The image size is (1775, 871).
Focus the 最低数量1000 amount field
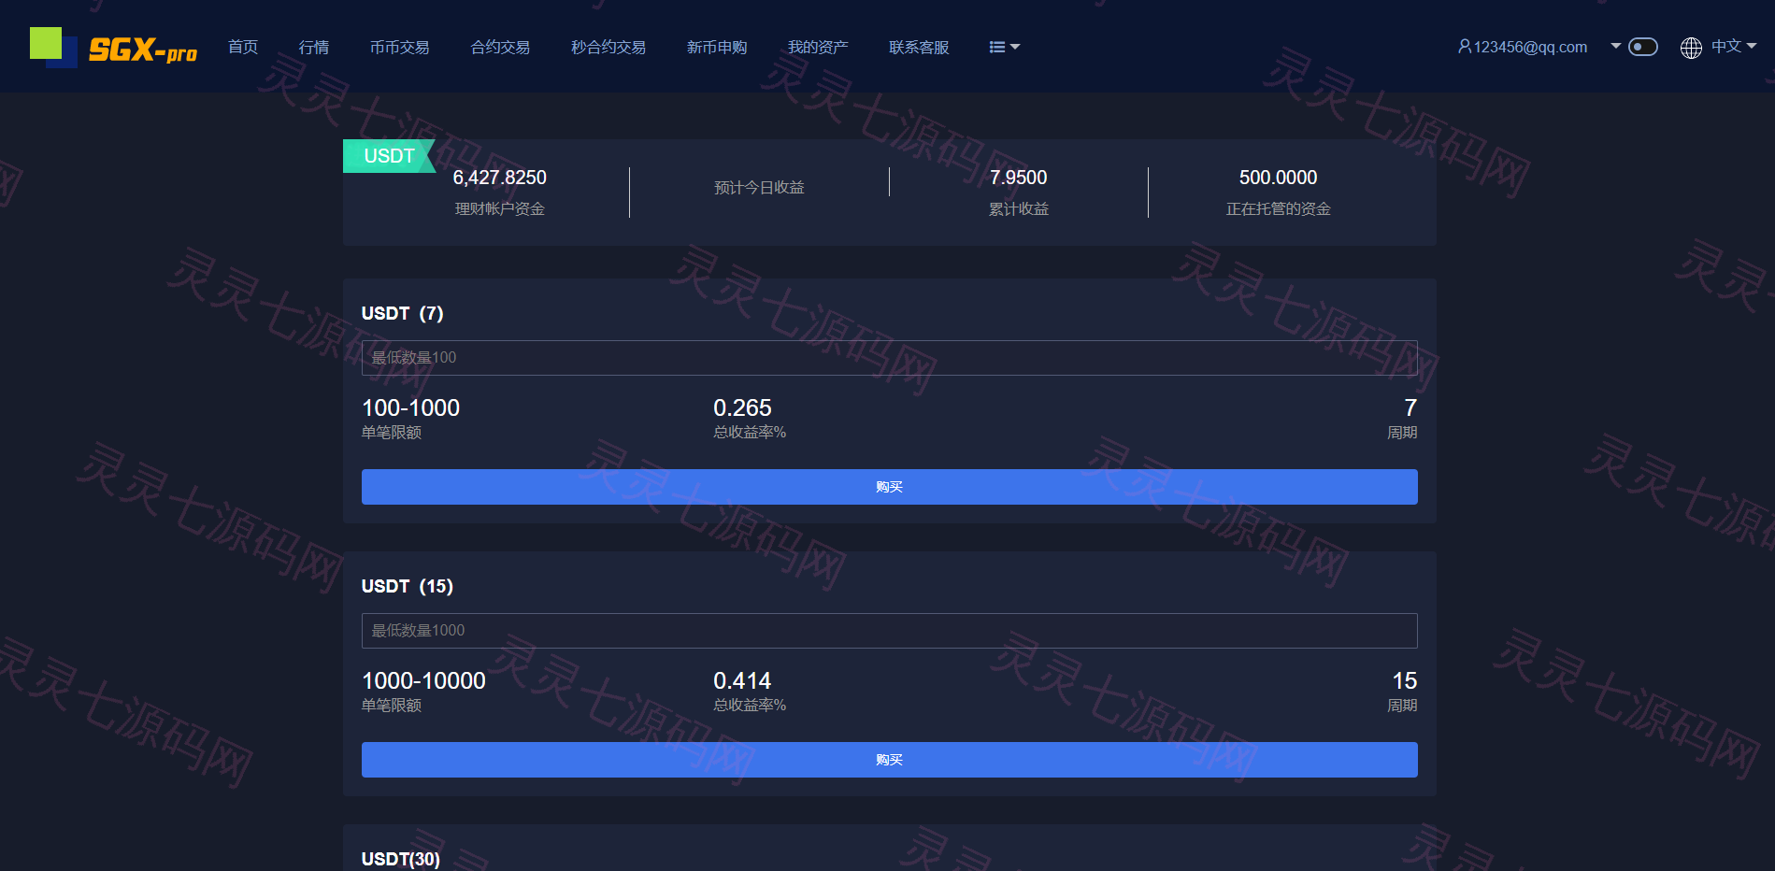point(889,631)
